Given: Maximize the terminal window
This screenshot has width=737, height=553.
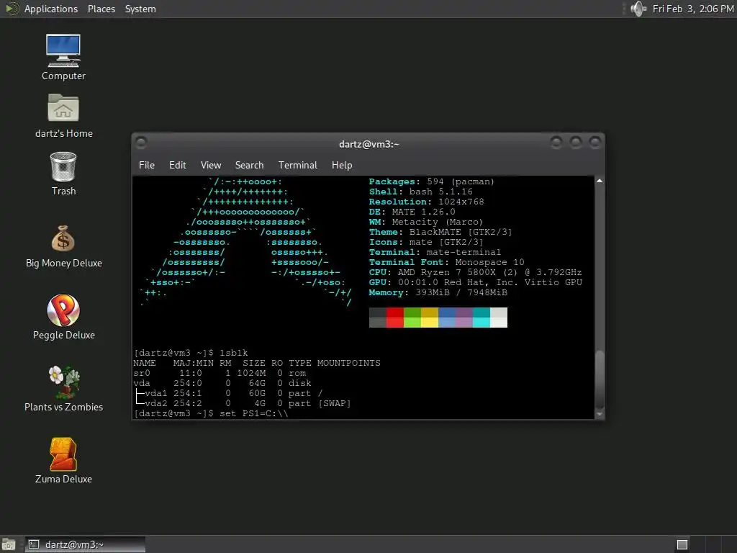Looking at the screenshot, I should (576, 142).
